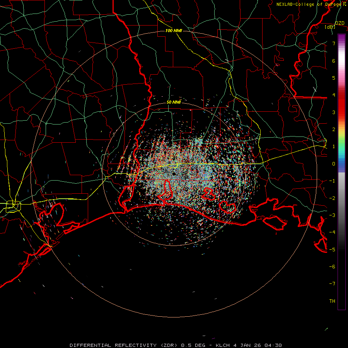The image size is (348, 348).
Task: Click the -4 value on color scale
Action: pyautogui.click(x=332, y=232)
